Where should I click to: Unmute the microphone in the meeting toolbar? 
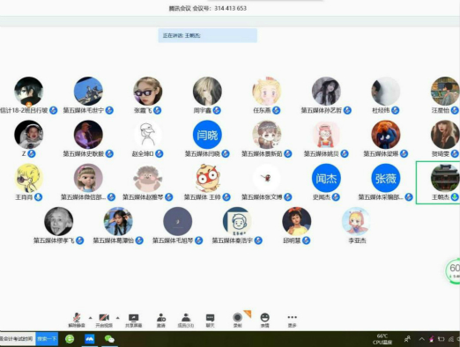click(x=77, y=320)
